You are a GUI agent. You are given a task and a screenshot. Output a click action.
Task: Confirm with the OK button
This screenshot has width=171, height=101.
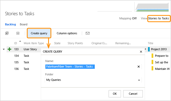tap(115, 94)
